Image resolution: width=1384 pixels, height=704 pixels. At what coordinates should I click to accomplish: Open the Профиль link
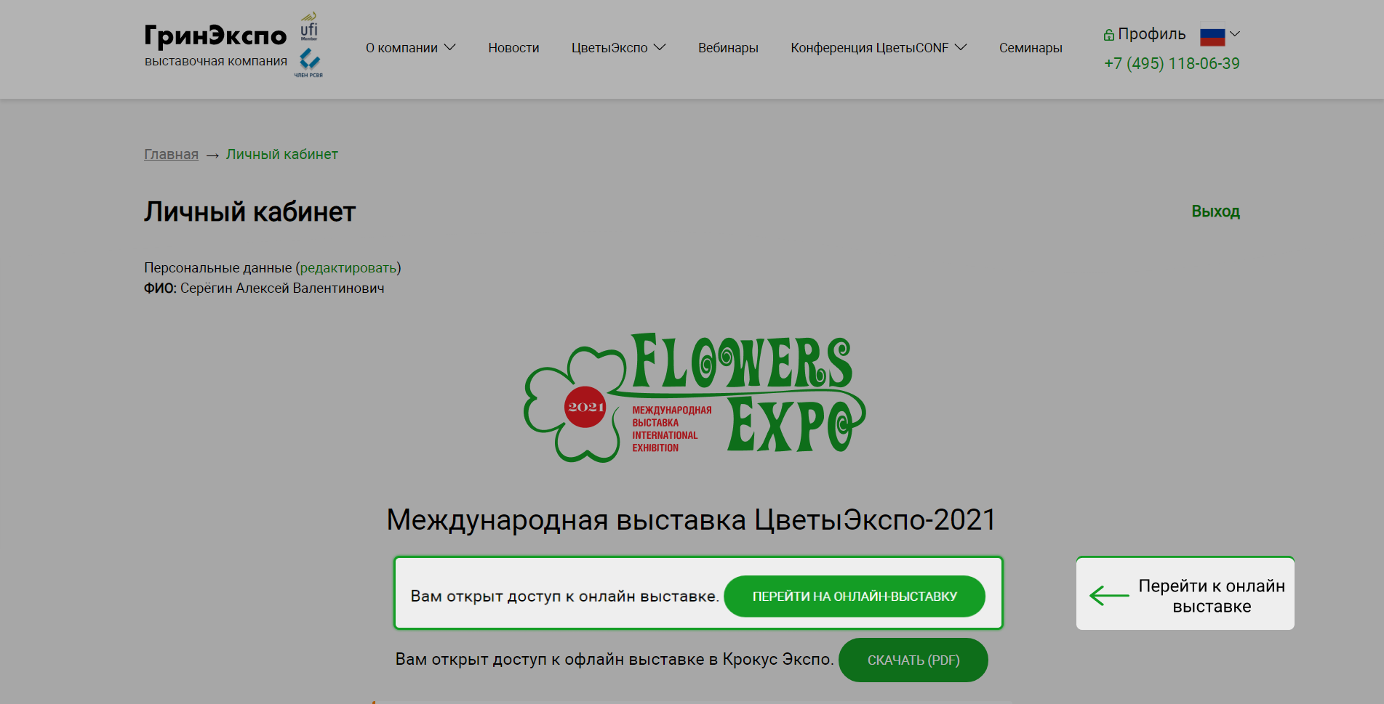(x=1151, y=34)
